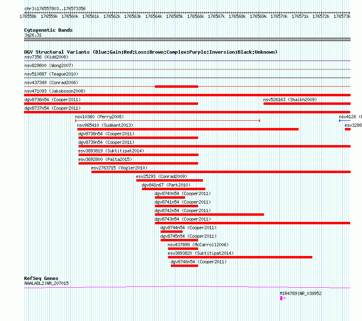Click the Cytogenetic Bands track title

tap(48, 30)
